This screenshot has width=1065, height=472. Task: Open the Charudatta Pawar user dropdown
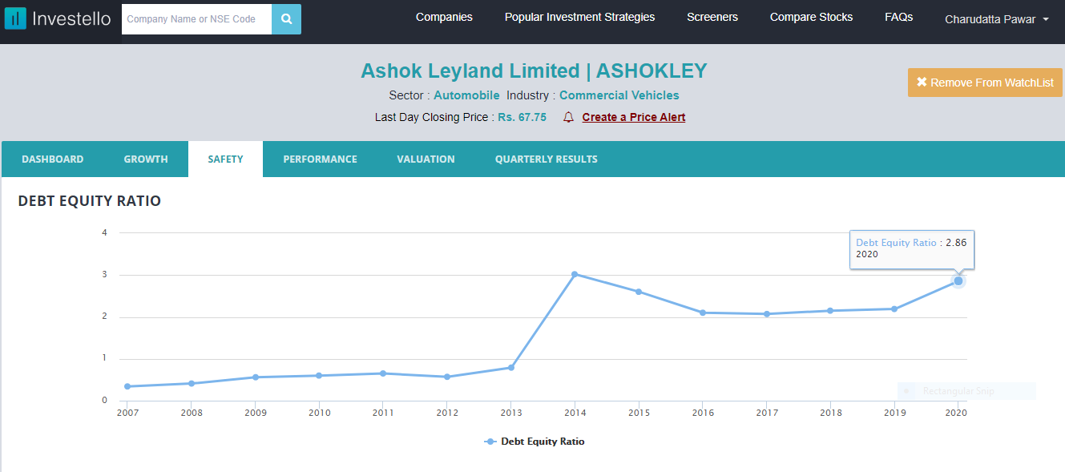997,19
